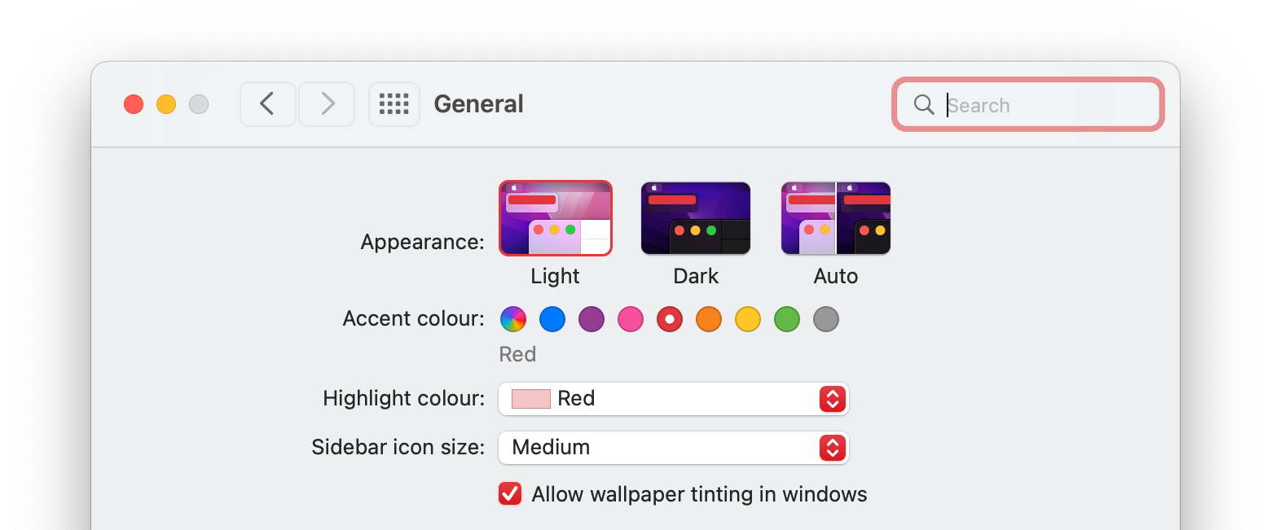The image size is (1271, 530).
Task: Disable wallpaper tinting in windows
Action: point(509,493)
